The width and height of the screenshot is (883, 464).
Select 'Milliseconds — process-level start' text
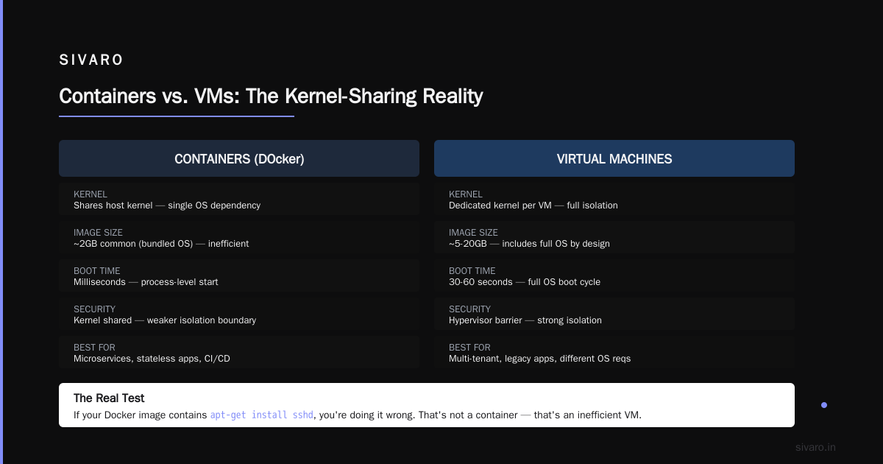click(146, 282)
